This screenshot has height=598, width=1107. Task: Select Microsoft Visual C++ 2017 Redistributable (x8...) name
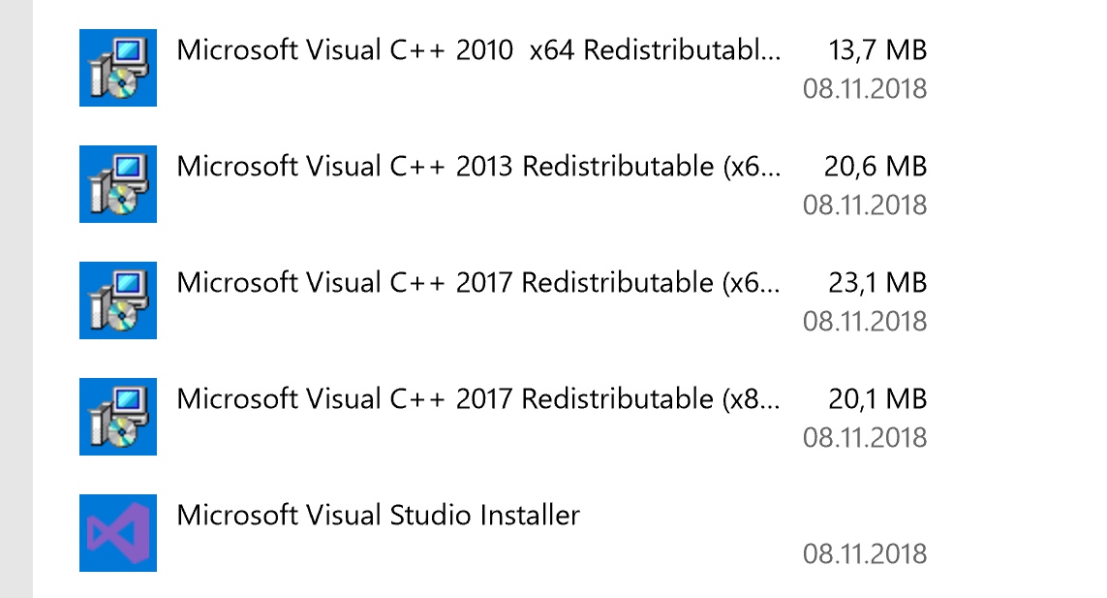pyautogui.click(x=478, y=399)
